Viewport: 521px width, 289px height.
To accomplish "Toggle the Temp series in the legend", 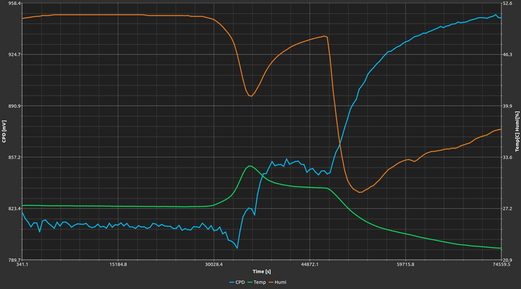I will pyautogui.click(x=260, y=282).
